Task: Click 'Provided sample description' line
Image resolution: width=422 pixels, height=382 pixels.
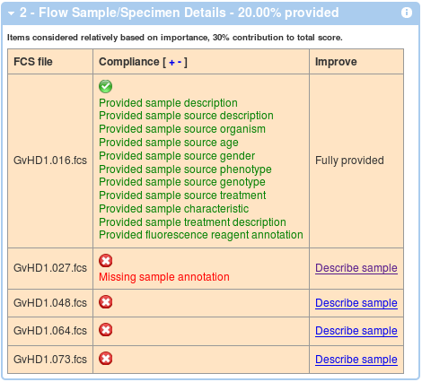Action: (168, 103)
